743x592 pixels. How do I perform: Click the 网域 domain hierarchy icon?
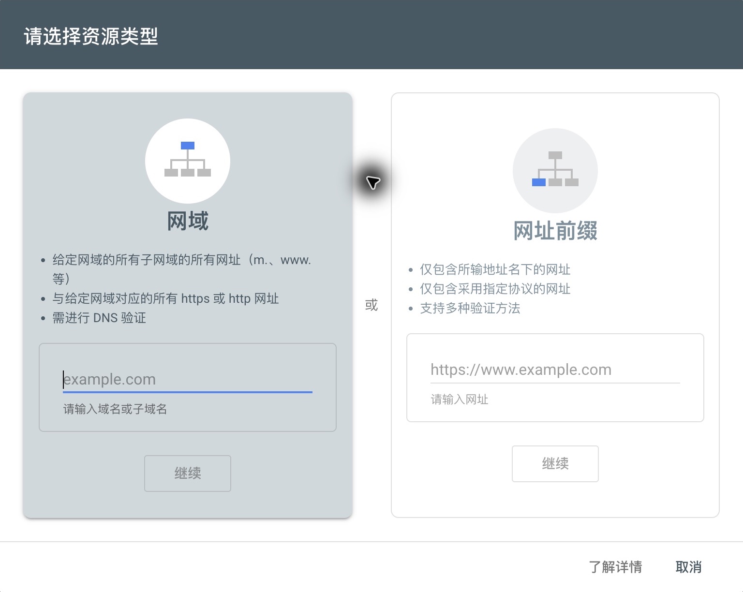point(188,161)
